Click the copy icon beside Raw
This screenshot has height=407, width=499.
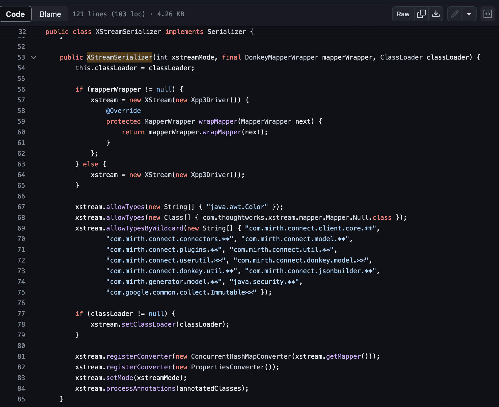(x=421, y=14)
